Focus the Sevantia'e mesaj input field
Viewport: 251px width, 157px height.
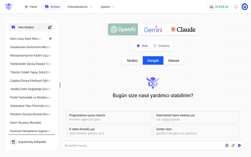[141, 145]
